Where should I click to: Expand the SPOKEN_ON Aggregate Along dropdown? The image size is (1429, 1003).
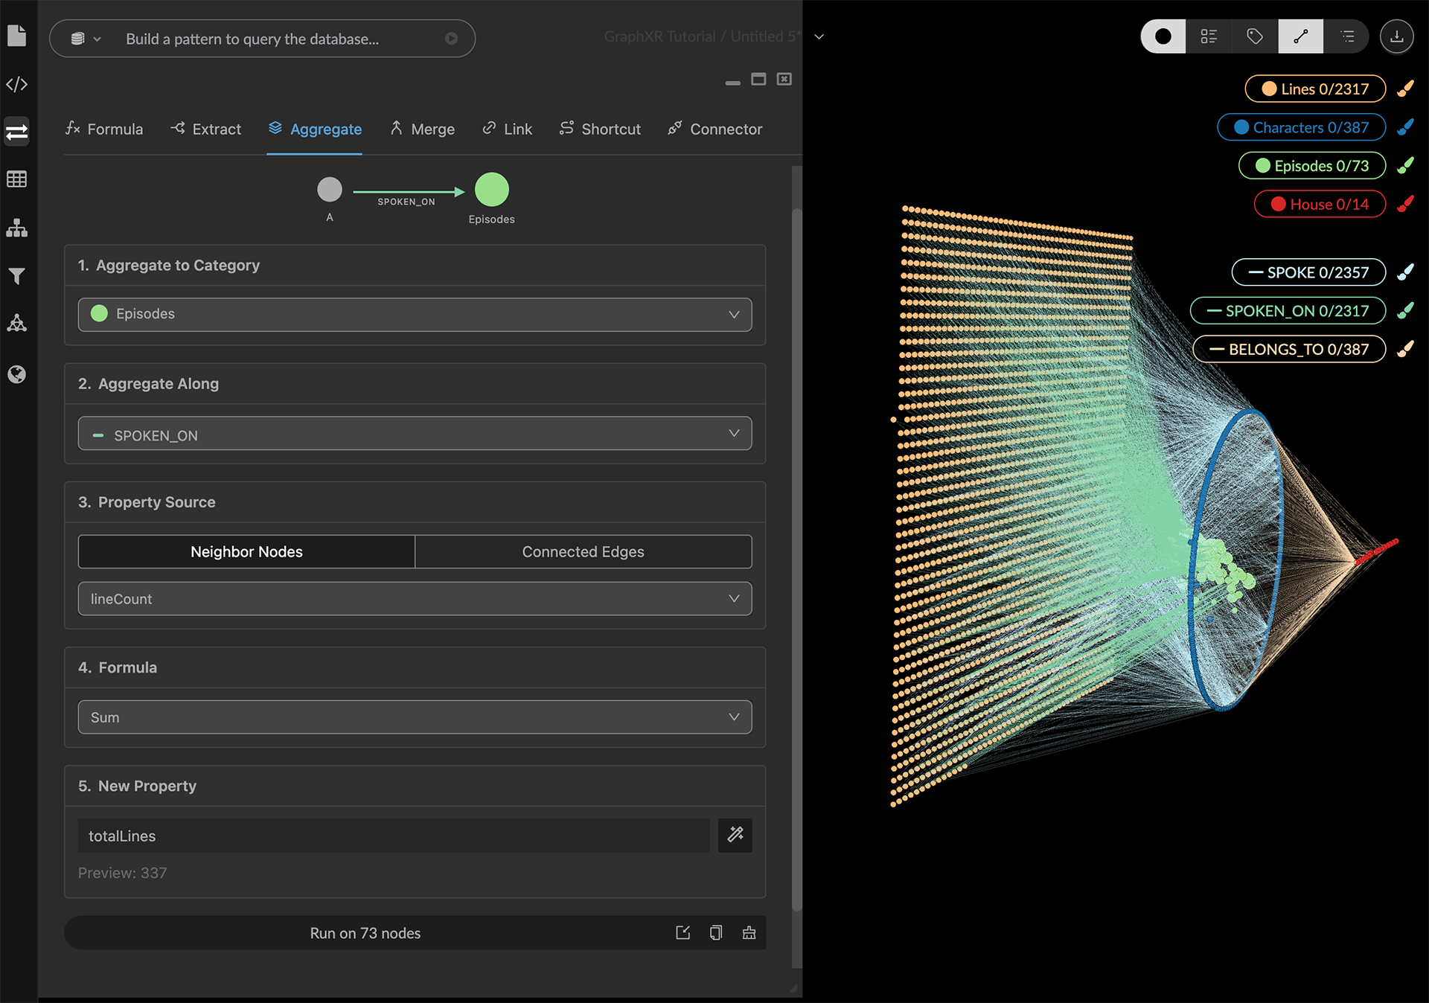pos(415,435)
